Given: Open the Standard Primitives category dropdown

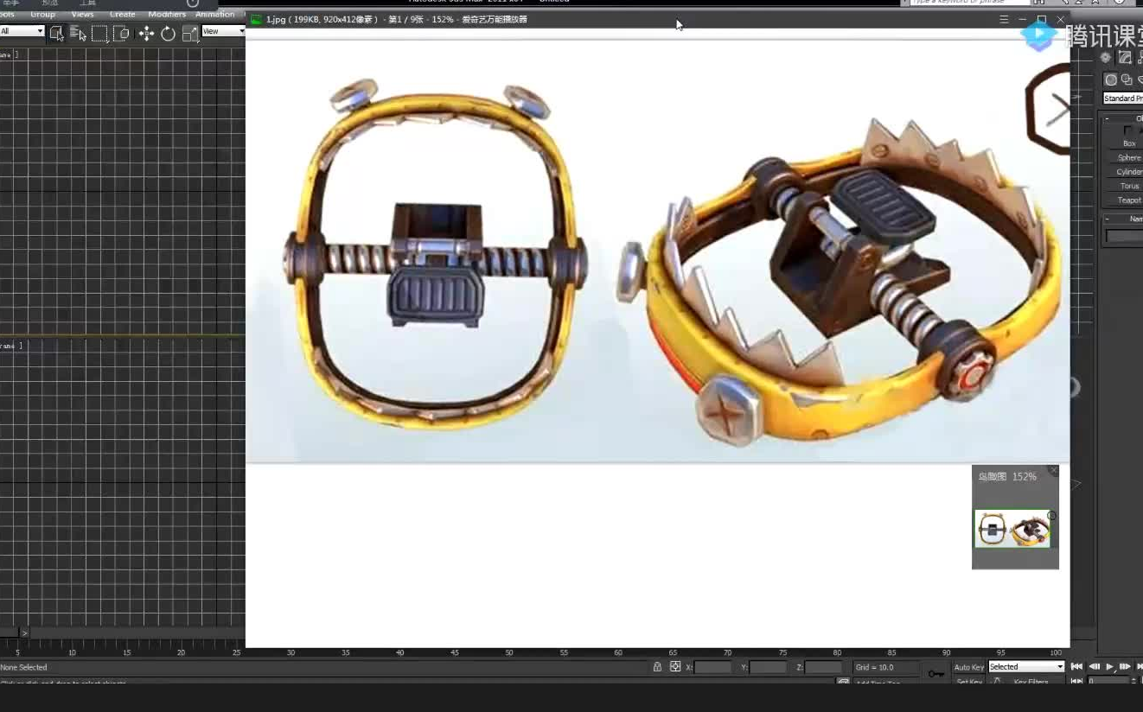Looking at the screenshot, I should pyautogui.click(x=1122, y=99).
